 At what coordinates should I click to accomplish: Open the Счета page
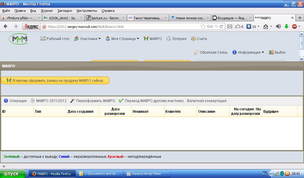[x=199, y=39]
